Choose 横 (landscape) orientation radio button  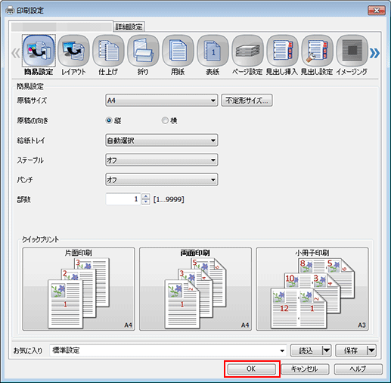[165, 120]
